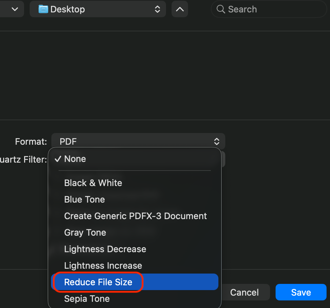Viewport: 330px width, 308px height.
Task: Choose Create Generic PDFX-3 Document
Action: [x=135, y=216]
